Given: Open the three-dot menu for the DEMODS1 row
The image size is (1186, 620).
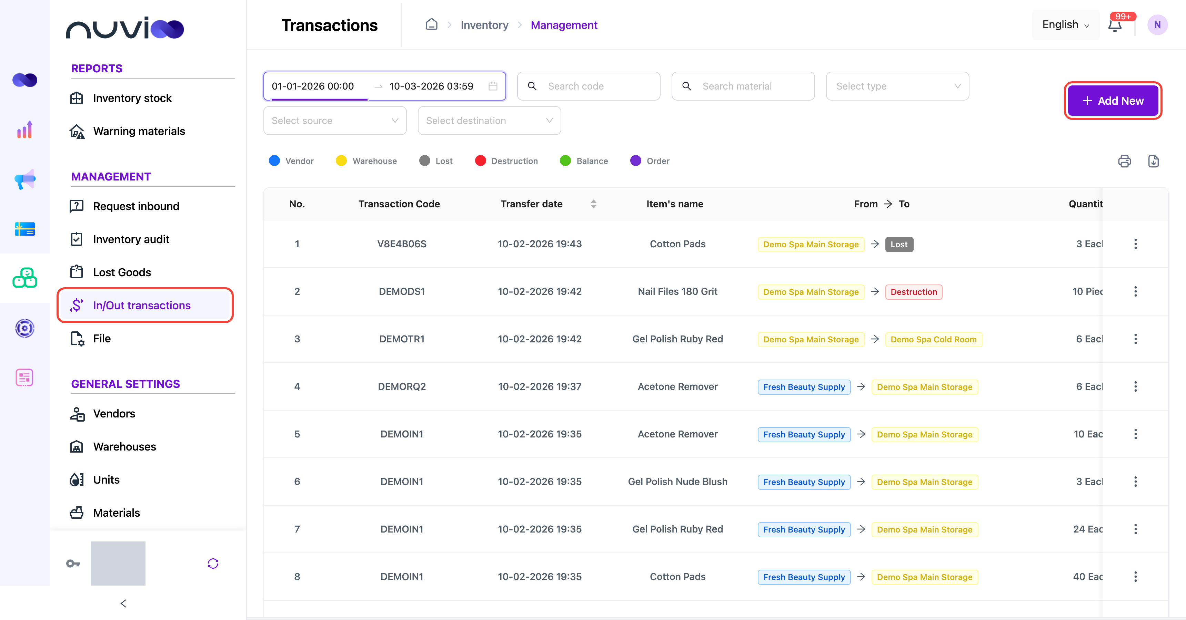Looking at the screenshot, I should pyautogui.click(x=1135, y=291).
